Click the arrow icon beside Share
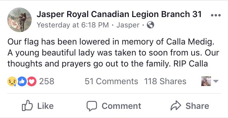This screenshot has width=228, height=118. (x=176, y=105)
